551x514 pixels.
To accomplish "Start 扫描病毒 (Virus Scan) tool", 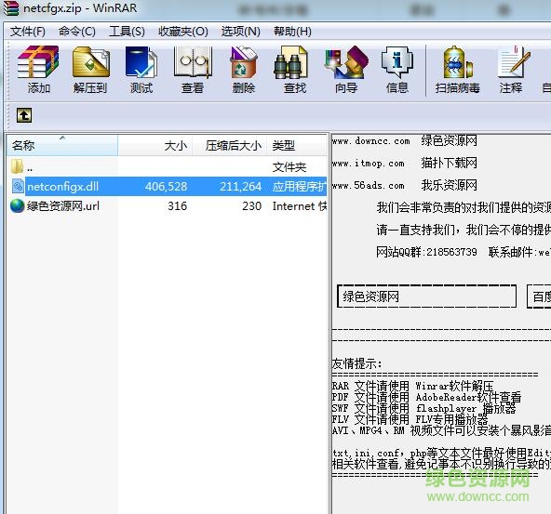I will (x=457, y=70).
